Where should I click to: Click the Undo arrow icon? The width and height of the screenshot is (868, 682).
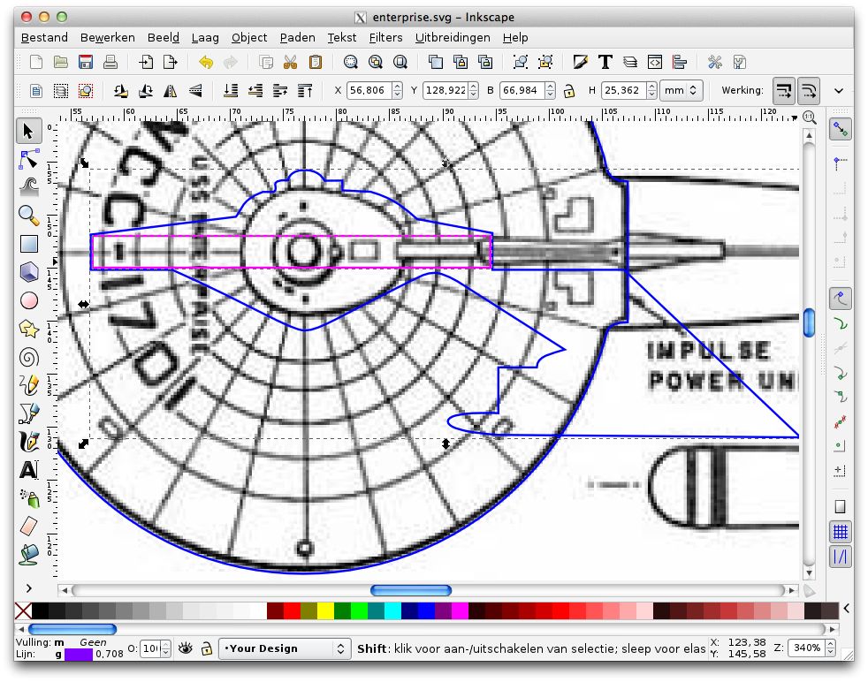206,62
